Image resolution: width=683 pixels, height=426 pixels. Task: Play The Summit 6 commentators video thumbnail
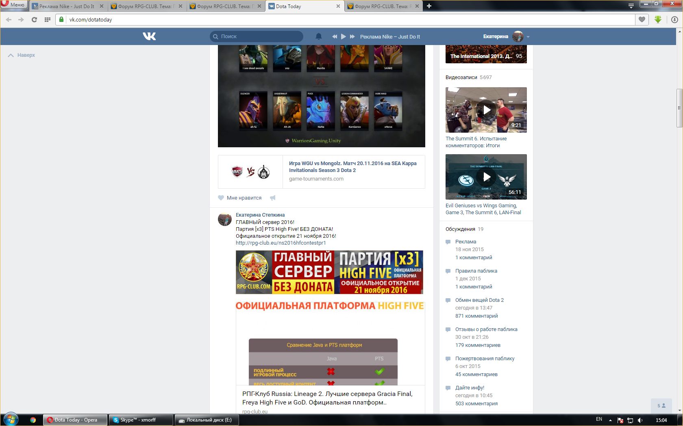coord(486,110)
